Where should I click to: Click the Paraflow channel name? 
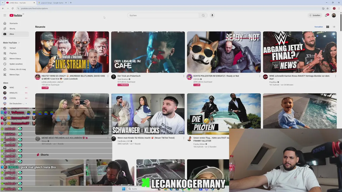pyautogui.click(x=273, y=82)
